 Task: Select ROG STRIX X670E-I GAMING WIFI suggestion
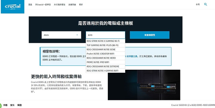(x=105, y=71)
